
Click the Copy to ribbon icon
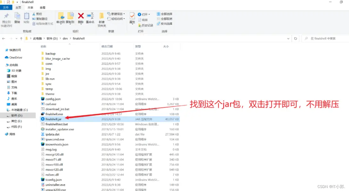coord(71,16)
